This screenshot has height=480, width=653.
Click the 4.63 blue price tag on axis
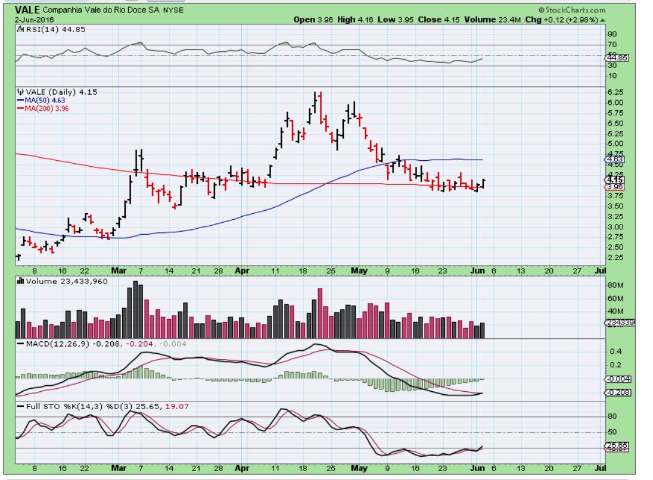[614, 159]
